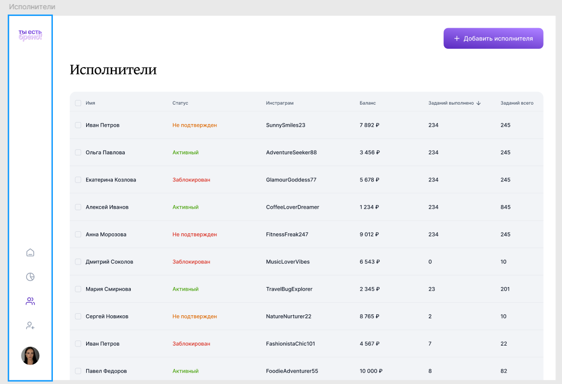Open the profile avatar photo
The width and height of the screenshot is (562, 384).
(30, 355)
